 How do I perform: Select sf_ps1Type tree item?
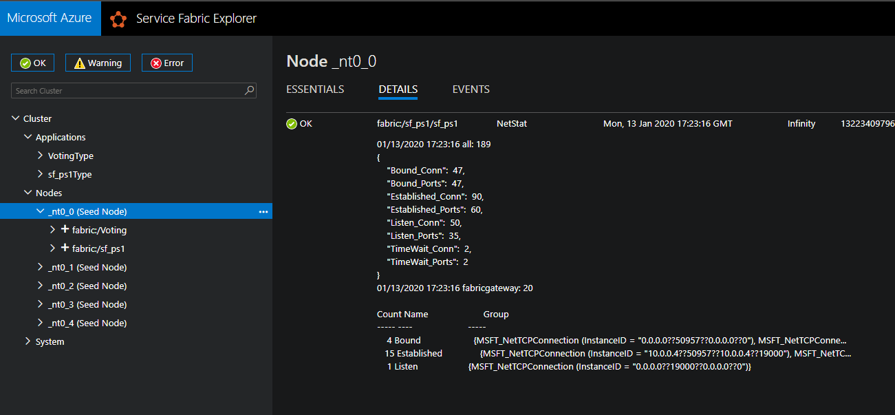click(x=70, y=174)
